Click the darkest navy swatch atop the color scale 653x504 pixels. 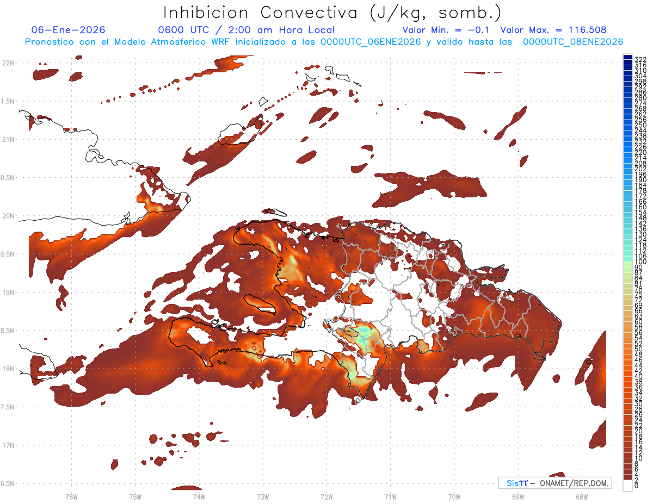(x=627, y=58)
